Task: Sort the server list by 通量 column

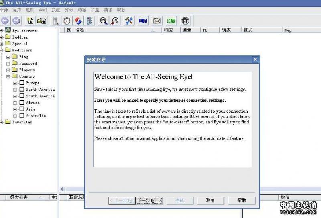Action: pyautogui.click(x=190, y=30)
